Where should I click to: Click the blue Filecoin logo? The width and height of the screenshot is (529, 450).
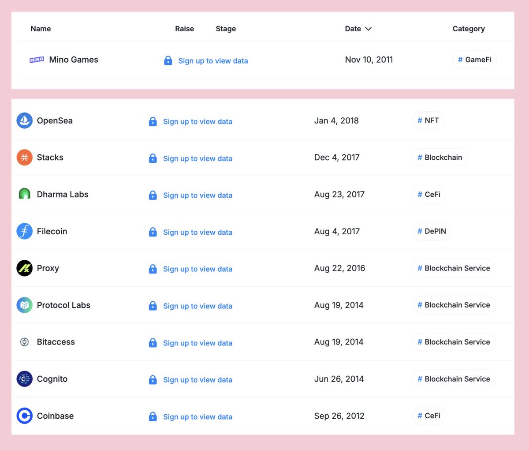(24, 231)
